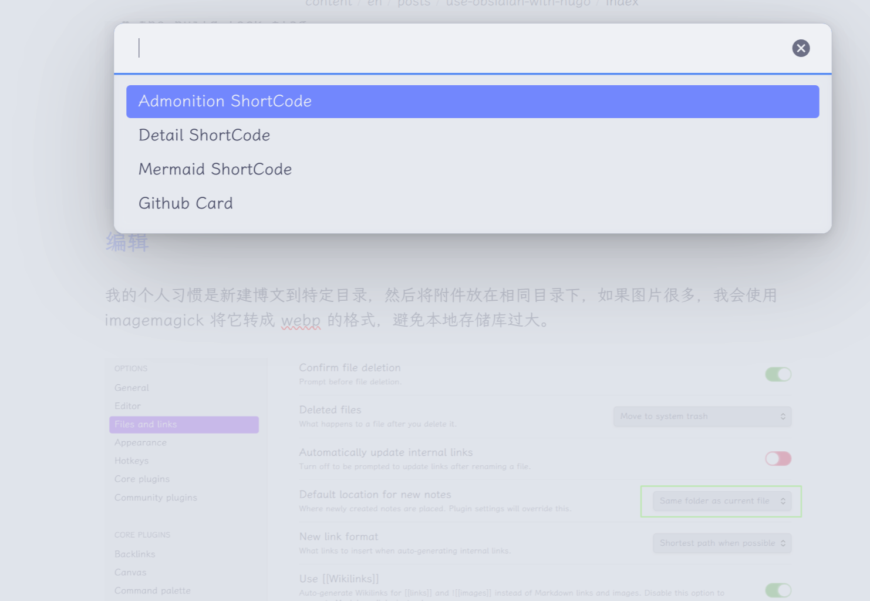Switch to the Editor settings tab

(128, 406)
